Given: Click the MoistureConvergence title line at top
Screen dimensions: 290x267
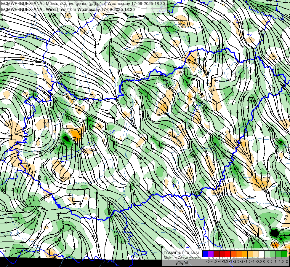Looking at the screenshot, I should (x=83, y=4).
